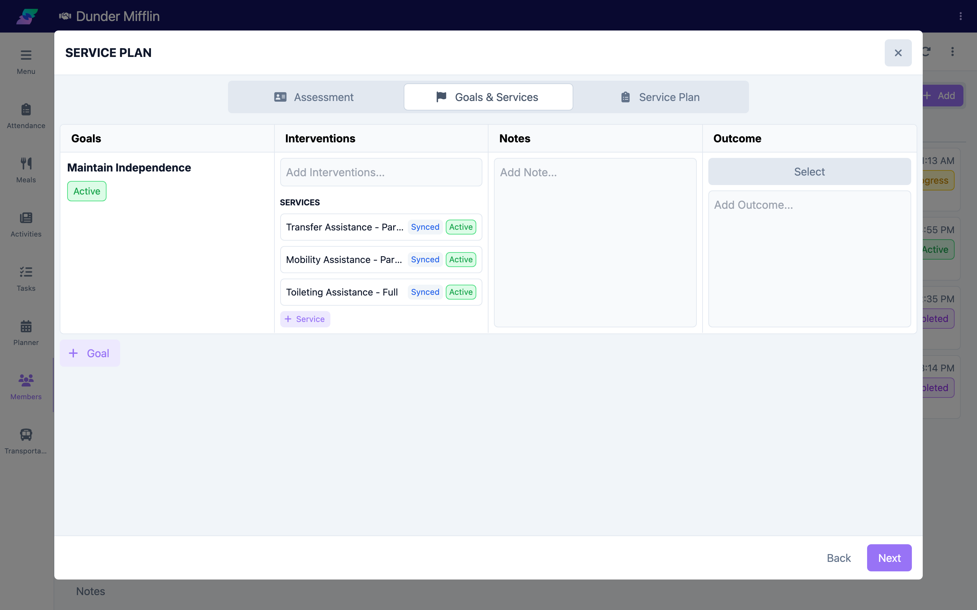The image size is (977, 610).
Task: Open Tasks checklist icon in sidebar
Action: pyautogui.click(x=26, y=272)
